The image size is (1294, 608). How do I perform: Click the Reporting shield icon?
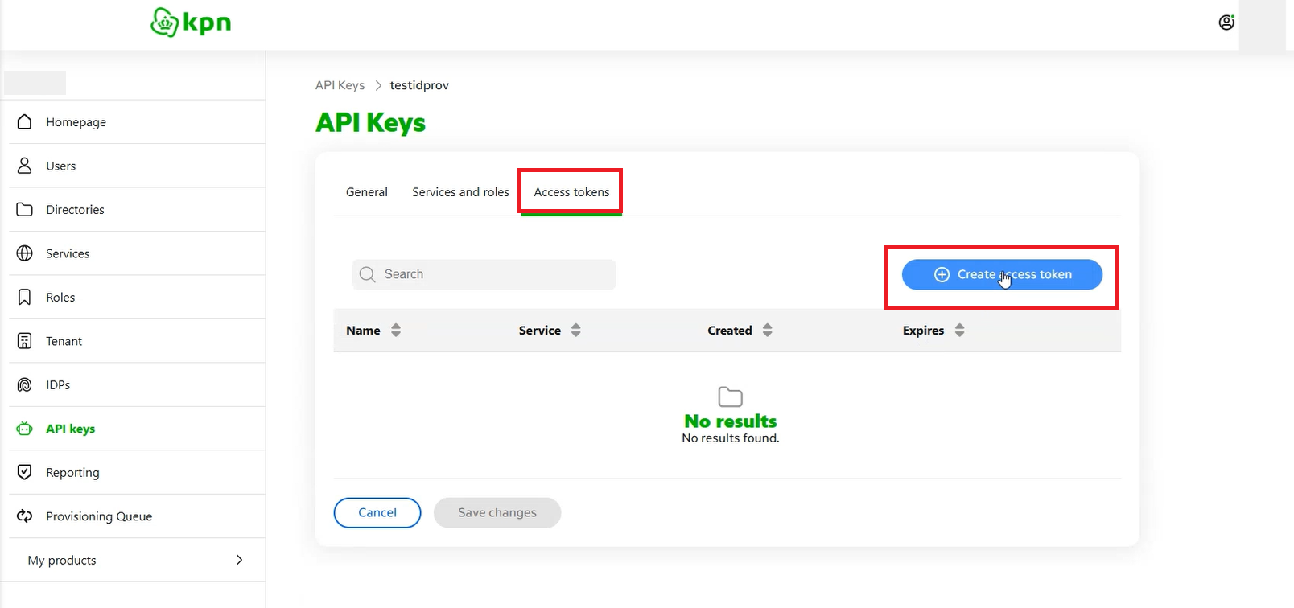[25, 472]
